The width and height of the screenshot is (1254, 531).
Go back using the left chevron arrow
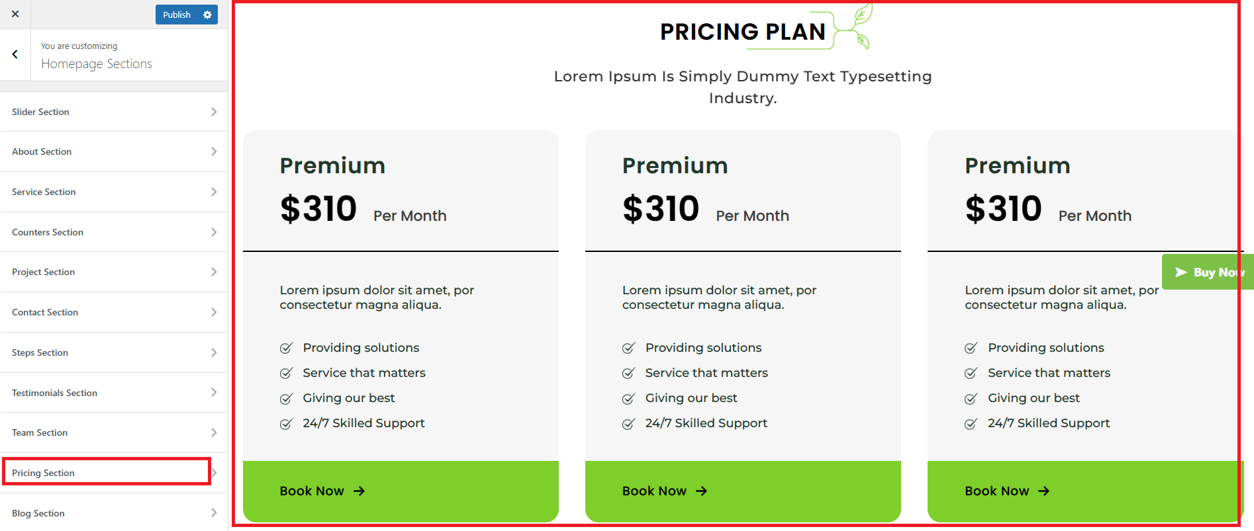[15, 55]
